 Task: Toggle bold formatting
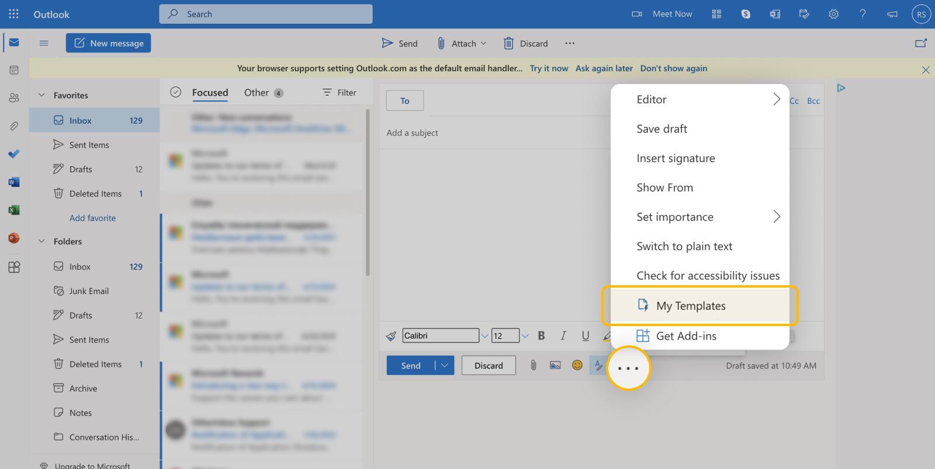(x=541, y=335)
